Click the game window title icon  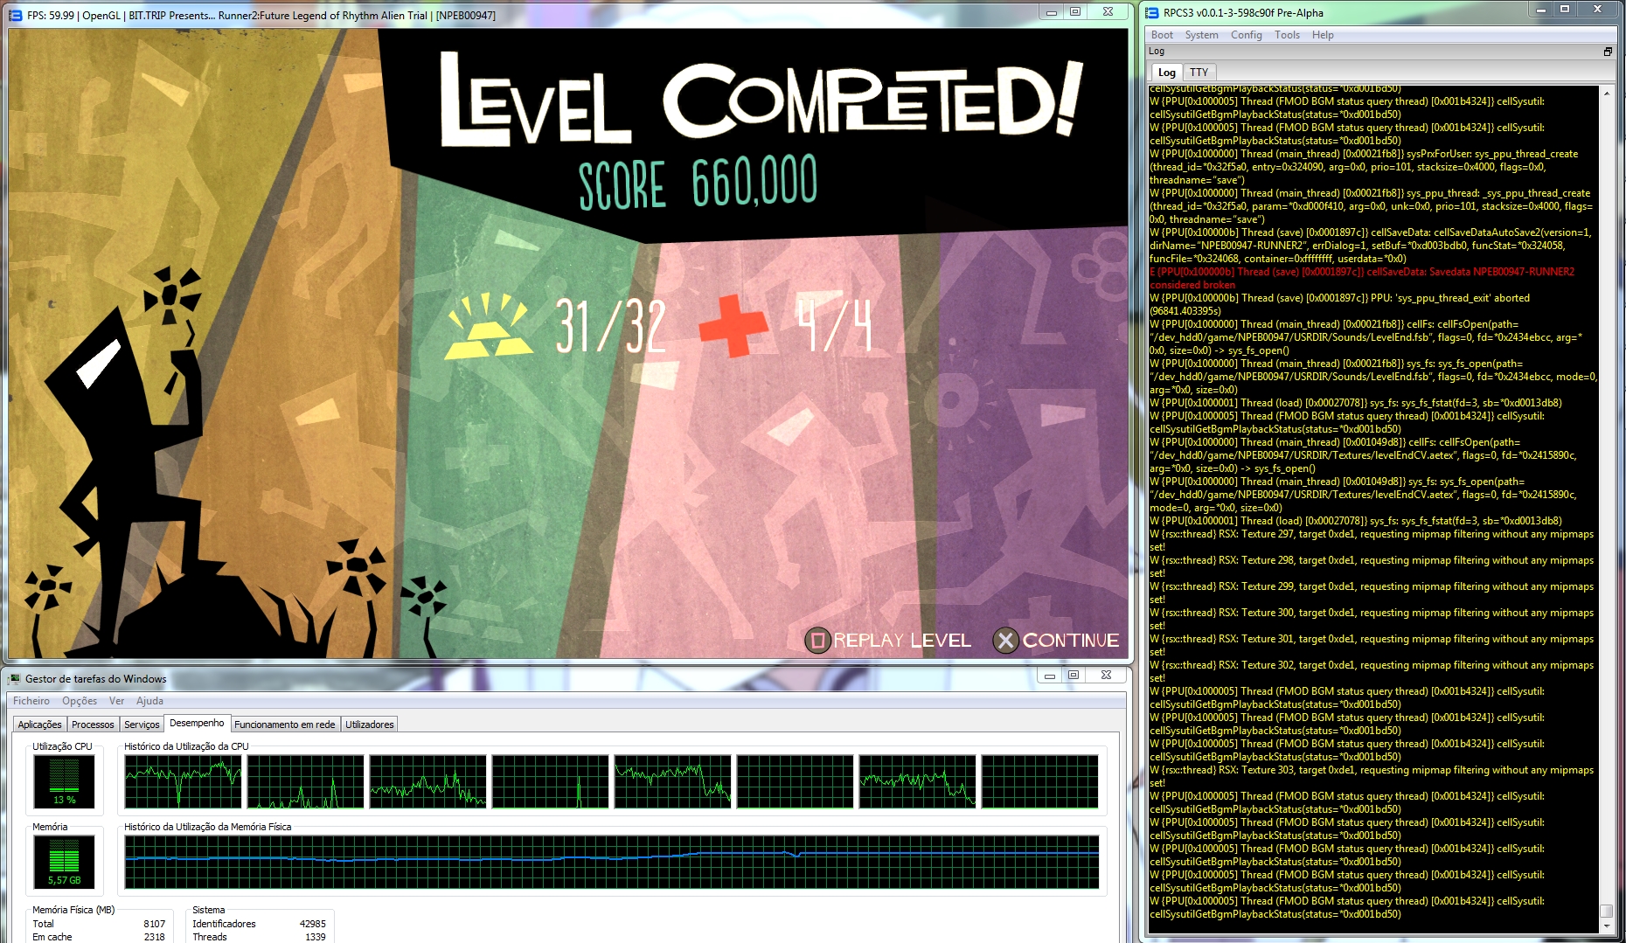tap(15, 15)
